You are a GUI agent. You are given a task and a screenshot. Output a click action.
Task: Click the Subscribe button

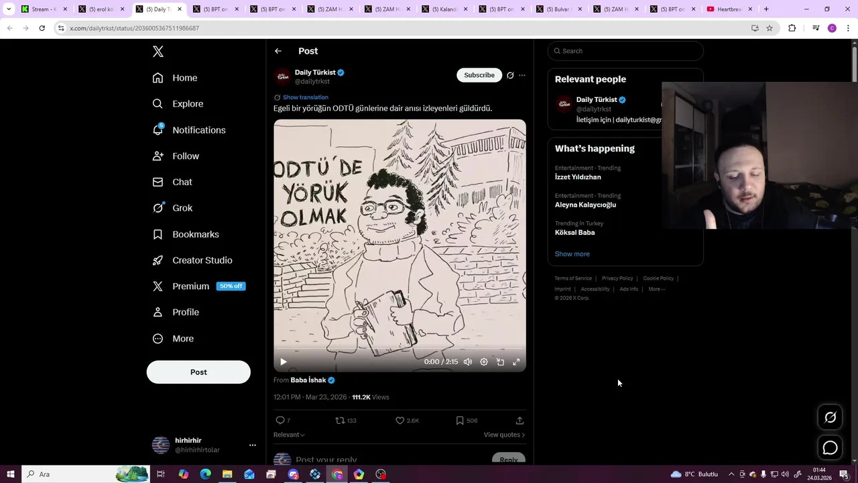click(x=479, y=75)
